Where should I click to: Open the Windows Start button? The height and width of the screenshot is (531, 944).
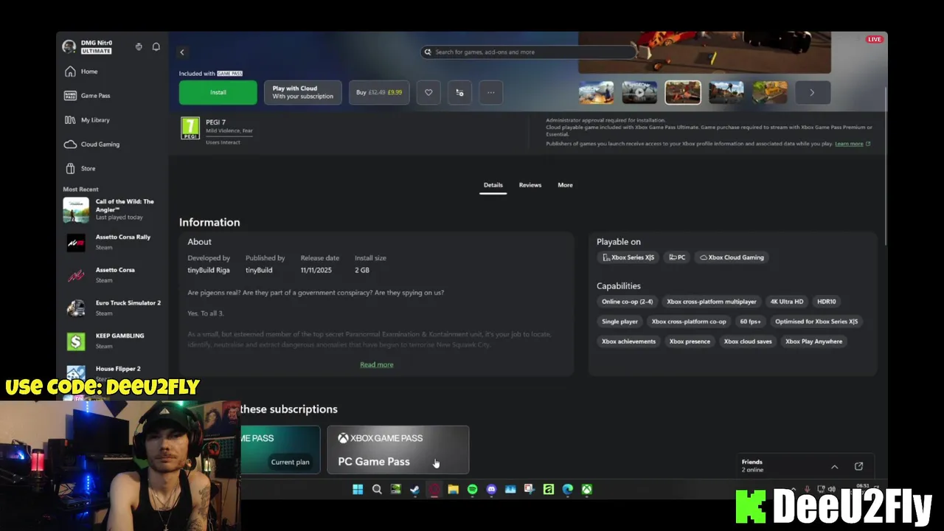click(x=358, y=489)
